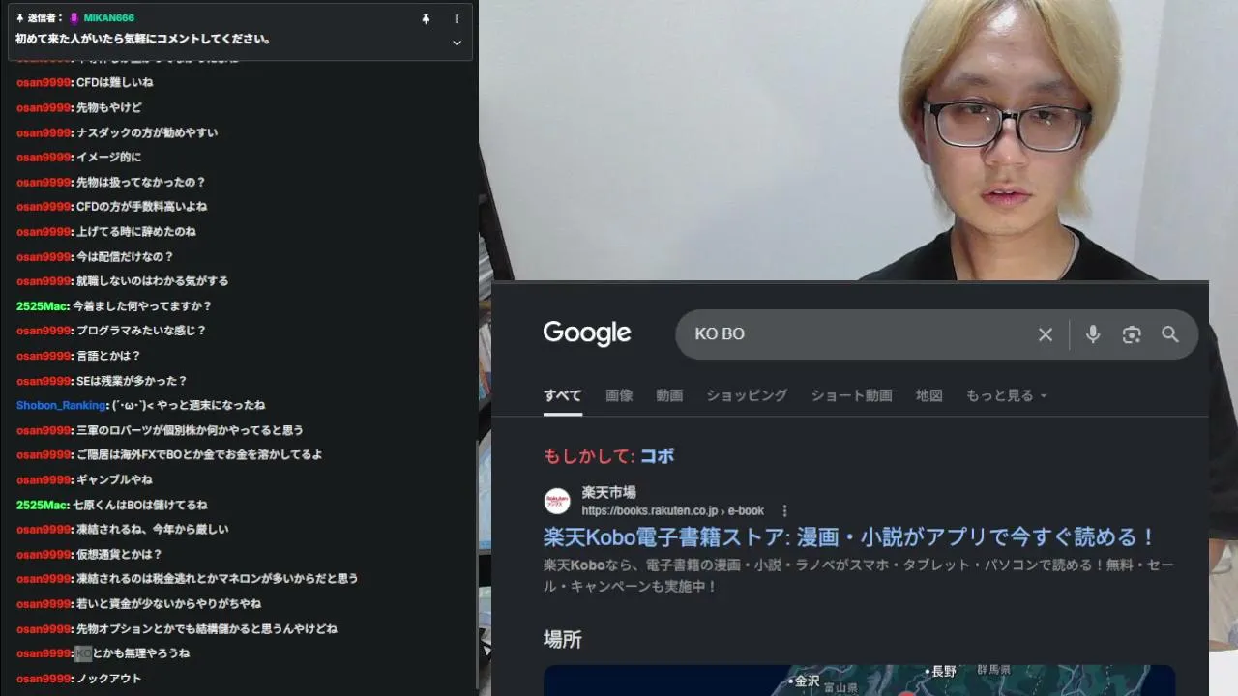
Task: Switch to the 地図 tab
Action: [929, 395]
